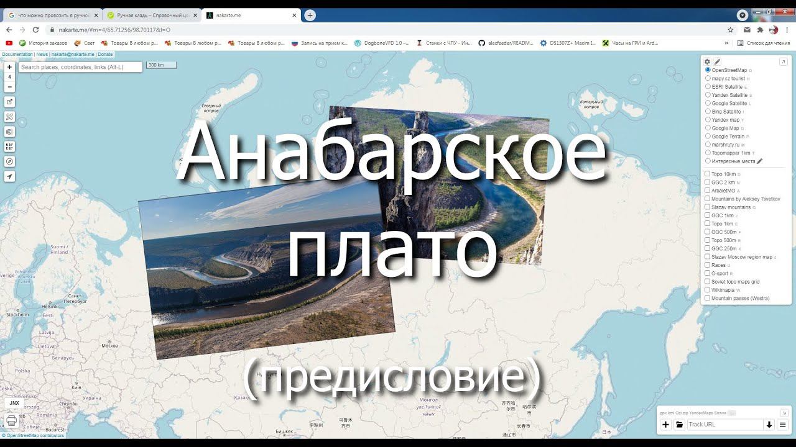Click the measurement tool icon in left sidebar
796x447 pixels.
tap(10, 117)
